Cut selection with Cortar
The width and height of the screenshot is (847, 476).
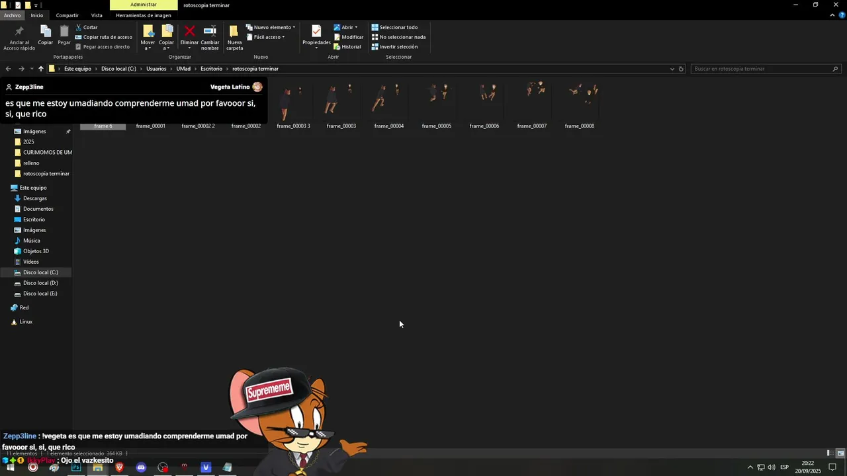coord(87,27)
